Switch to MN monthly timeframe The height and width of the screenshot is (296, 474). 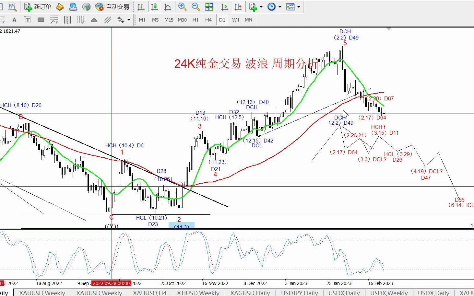(x=248, y=20)
